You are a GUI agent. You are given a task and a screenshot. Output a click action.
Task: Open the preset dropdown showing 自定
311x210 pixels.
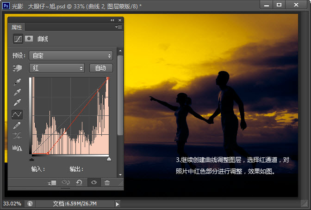tap(71, 56)
